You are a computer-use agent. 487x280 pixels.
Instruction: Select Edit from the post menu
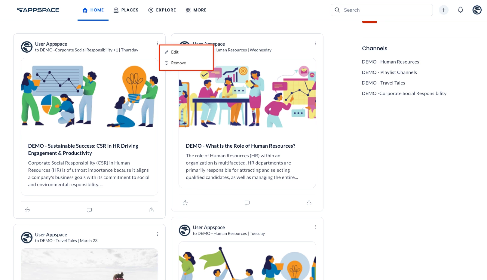click(186, 52)
